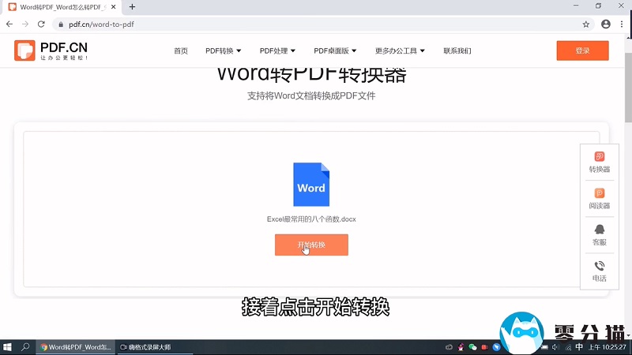The width and height of the screenshot is (632, 355).
Task: Go to 首页 home menu item
Action: coord(181,51)
